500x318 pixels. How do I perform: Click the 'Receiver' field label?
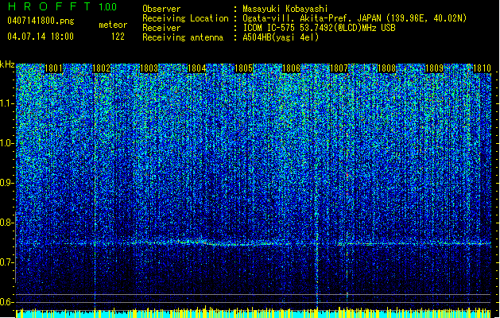161,28
